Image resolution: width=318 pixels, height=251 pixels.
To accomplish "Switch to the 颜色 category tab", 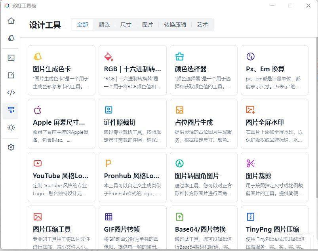I will click(x=103, y=24).
